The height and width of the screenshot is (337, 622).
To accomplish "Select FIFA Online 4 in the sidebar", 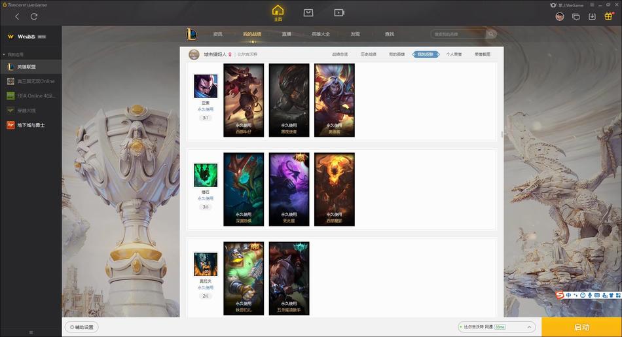I will point(31,96).
